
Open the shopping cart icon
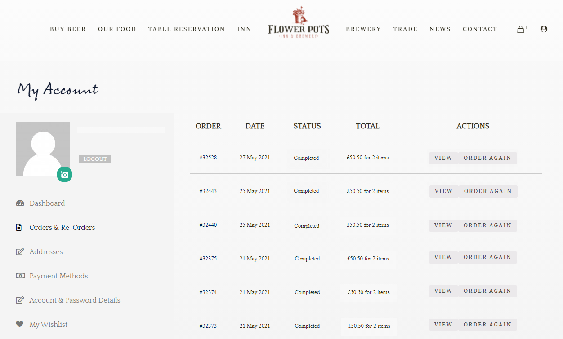[521, 29]
